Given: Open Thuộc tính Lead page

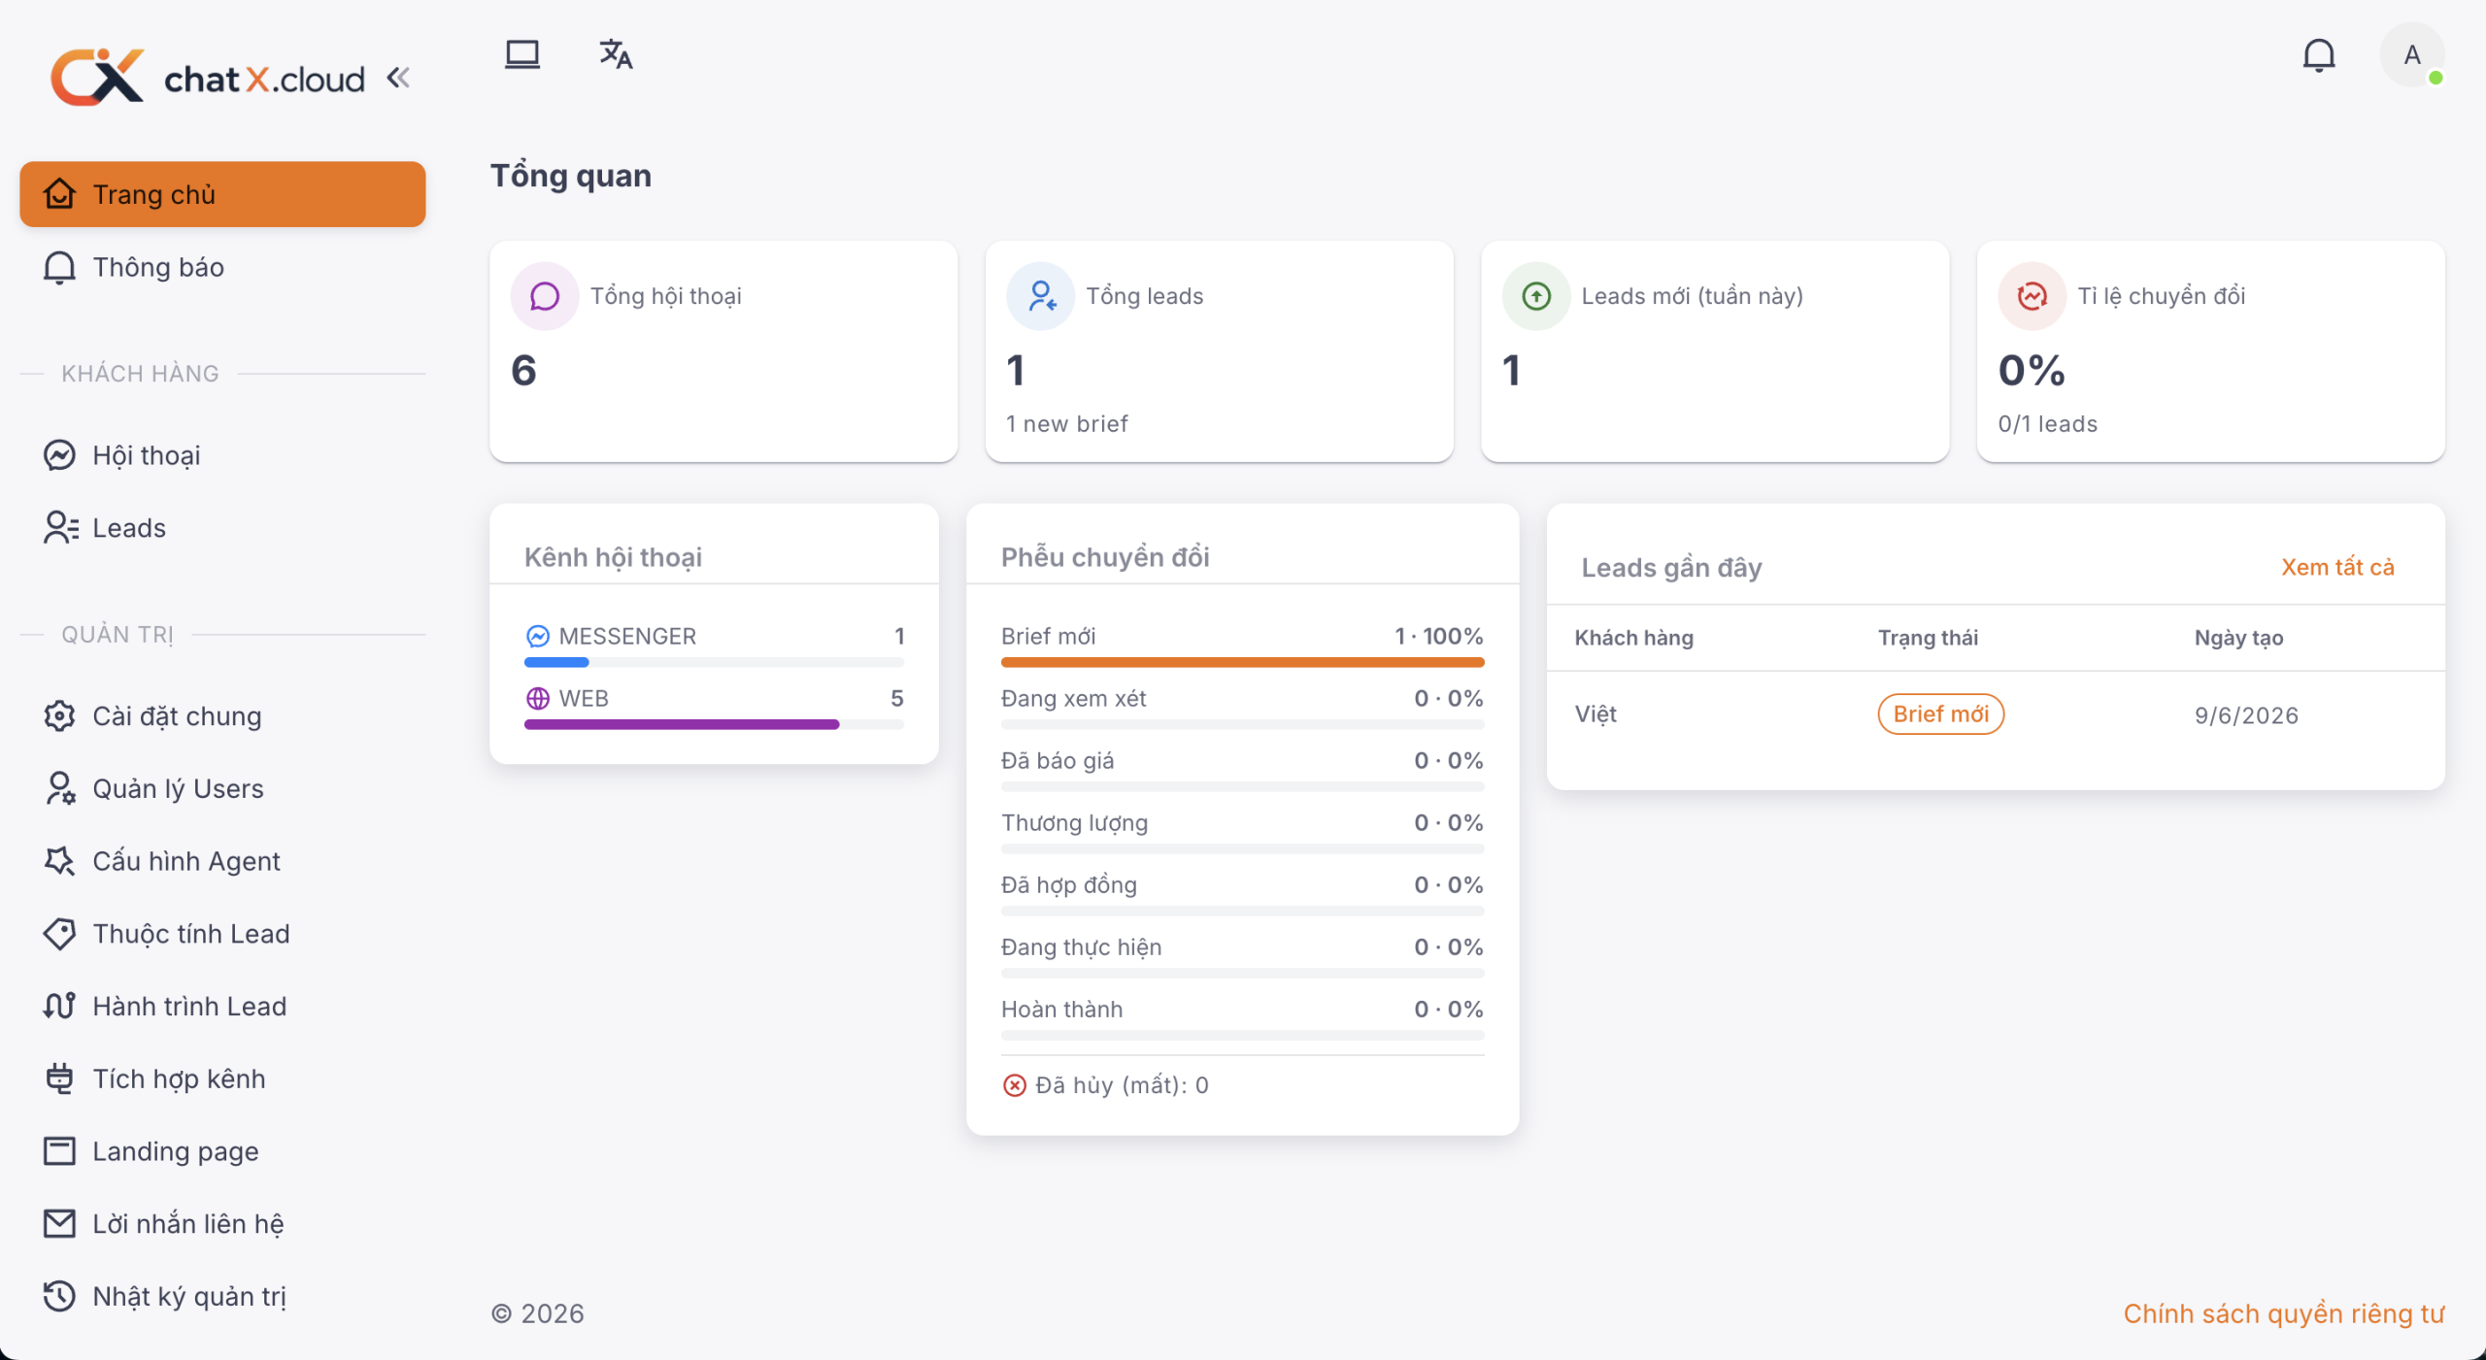Looking at the screenshot, I should click(222, 934).
